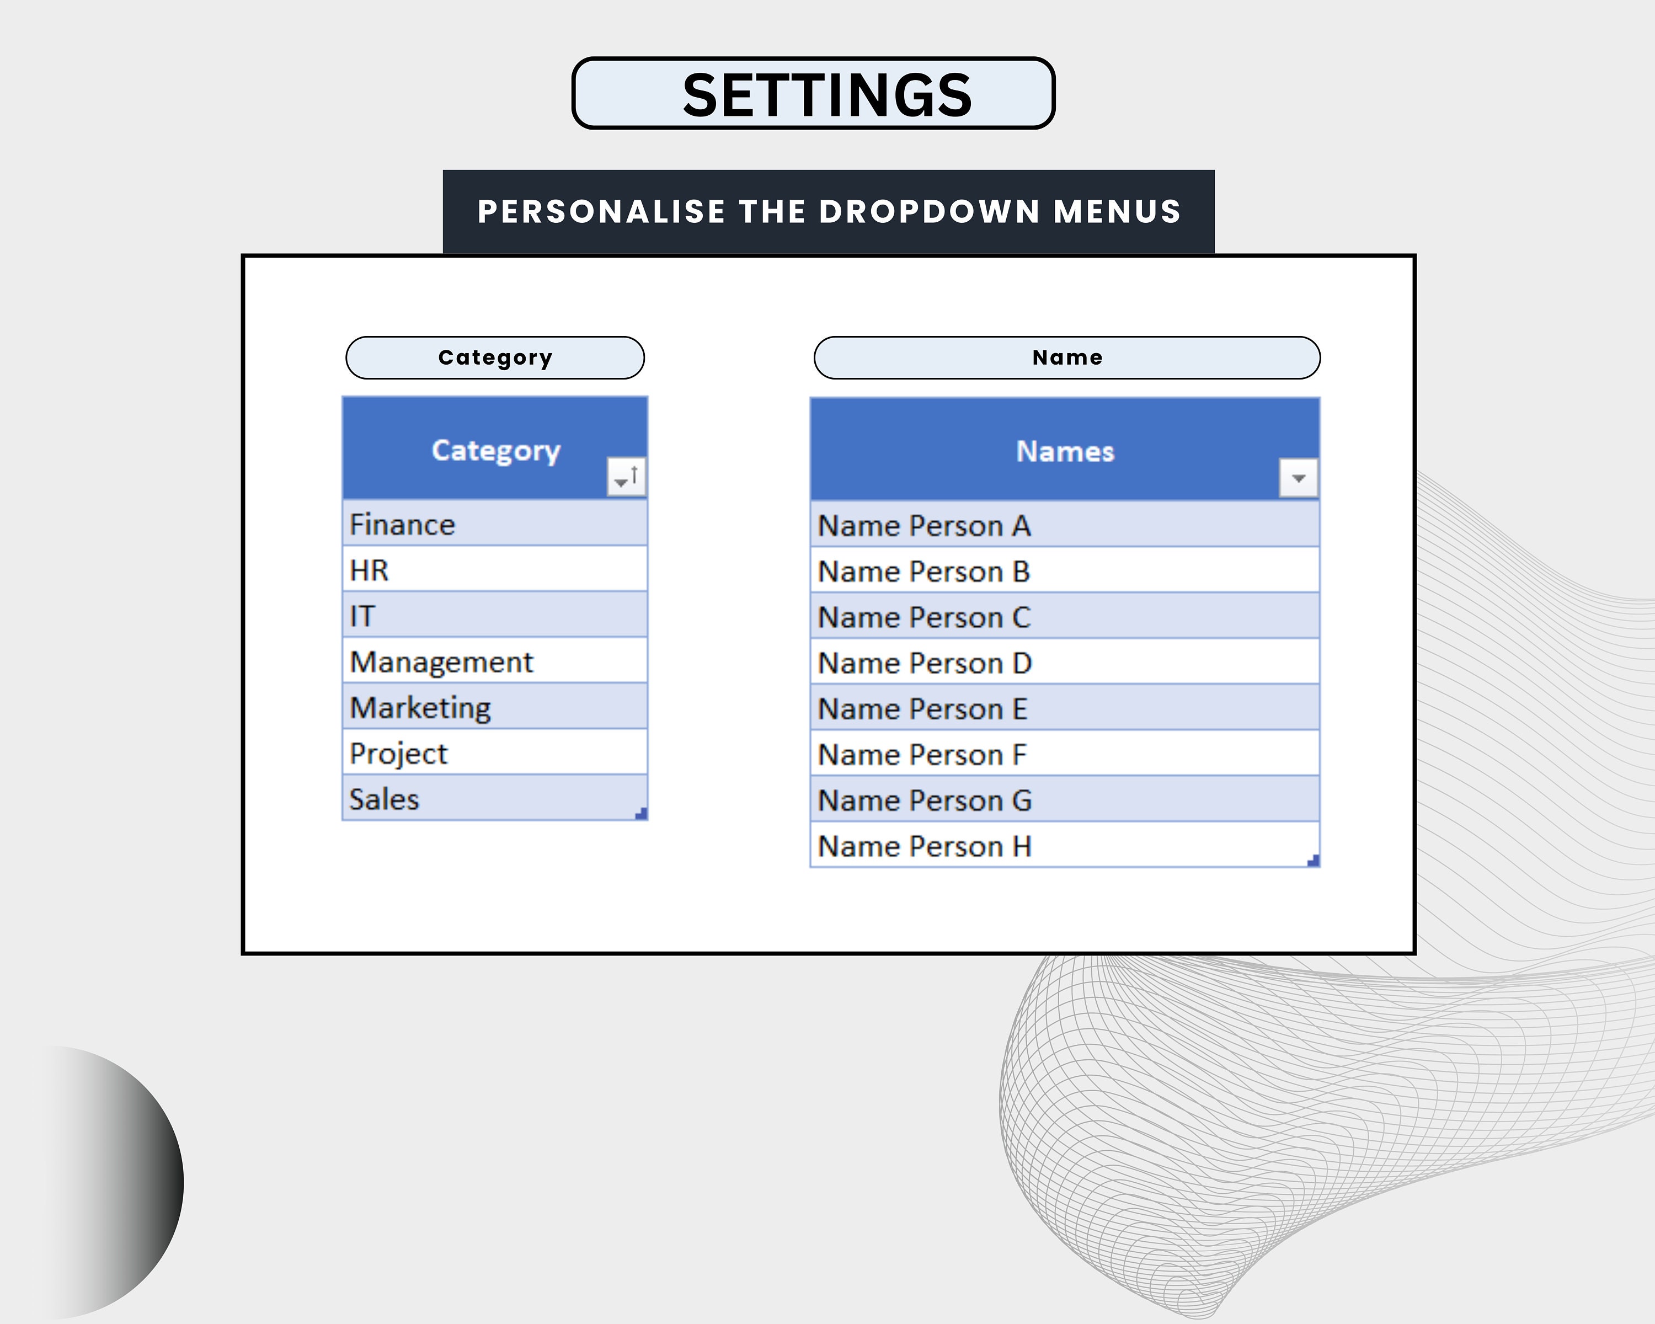Open the filter icon on the Category column
The image size is (1655, 1324).
[626, 477]
